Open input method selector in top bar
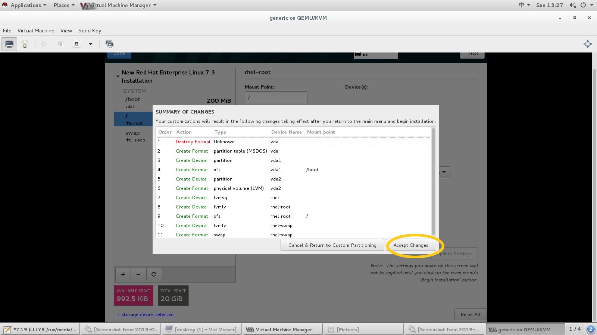 (524, 5)
